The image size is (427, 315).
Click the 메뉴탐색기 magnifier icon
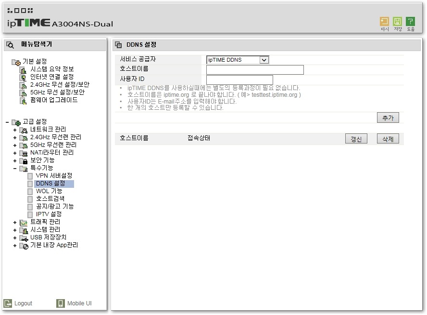coord(10,45)
